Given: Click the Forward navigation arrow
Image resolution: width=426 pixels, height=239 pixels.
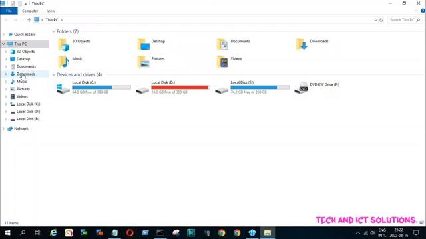Looking at the screenshot, I should tap(15, 20).
